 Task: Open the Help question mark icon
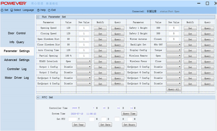click(x=38, y=10)
